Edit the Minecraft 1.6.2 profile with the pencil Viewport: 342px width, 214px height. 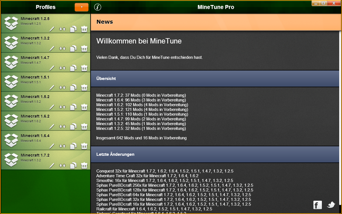[x=52, y=127]
